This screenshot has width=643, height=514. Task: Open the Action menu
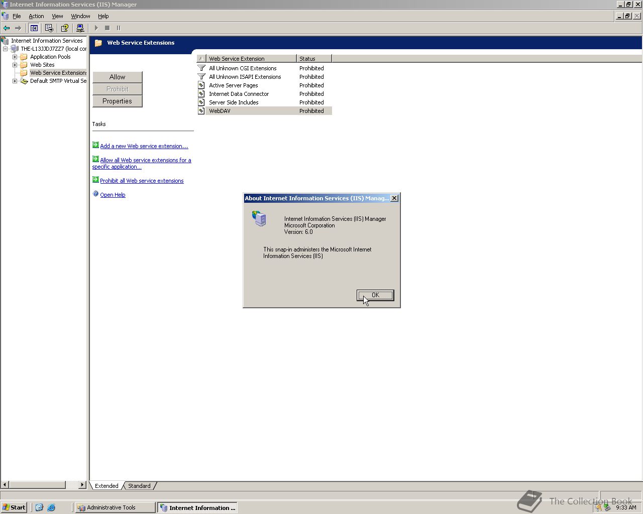[36, 16]
